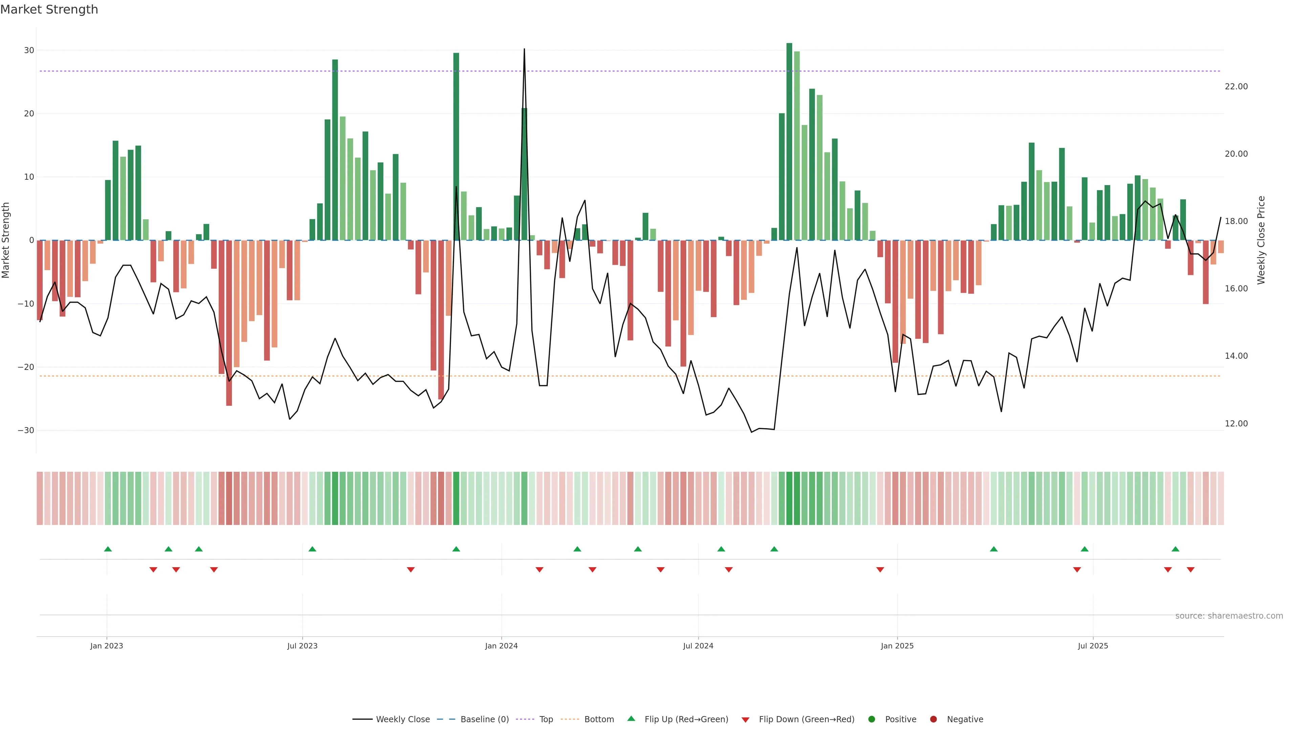The height and width of the screenshot is (731, 1300).
Task: Click the rightmost red flip-down triangle marker
Action: [x=1191, y=570]
